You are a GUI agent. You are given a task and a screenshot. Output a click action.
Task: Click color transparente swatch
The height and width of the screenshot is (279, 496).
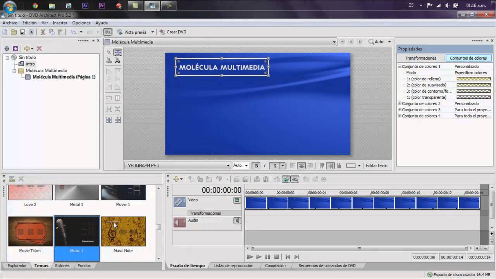pos(474,98)
